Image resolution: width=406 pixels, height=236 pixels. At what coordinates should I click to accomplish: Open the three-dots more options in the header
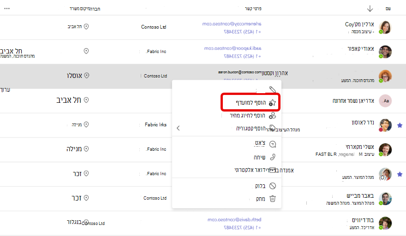(7, 9)
